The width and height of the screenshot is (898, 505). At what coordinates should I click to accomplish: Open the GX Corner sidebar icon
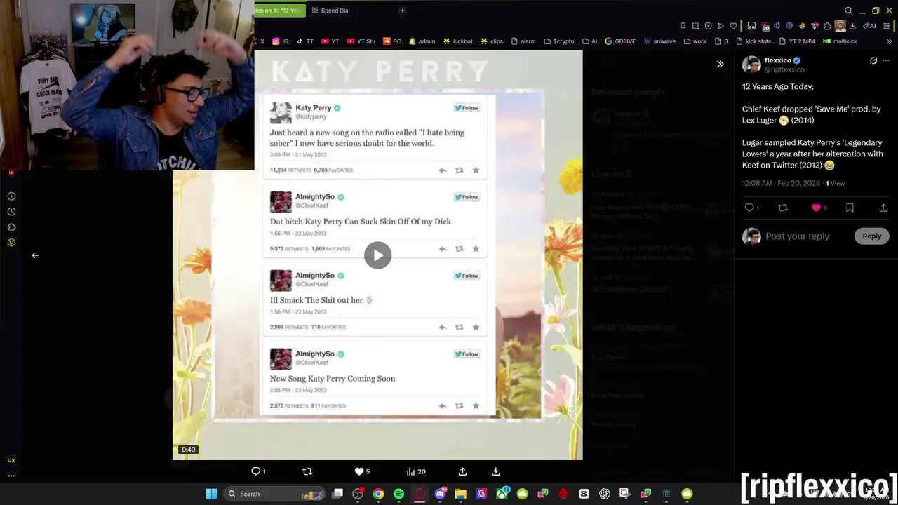point(11,460)
